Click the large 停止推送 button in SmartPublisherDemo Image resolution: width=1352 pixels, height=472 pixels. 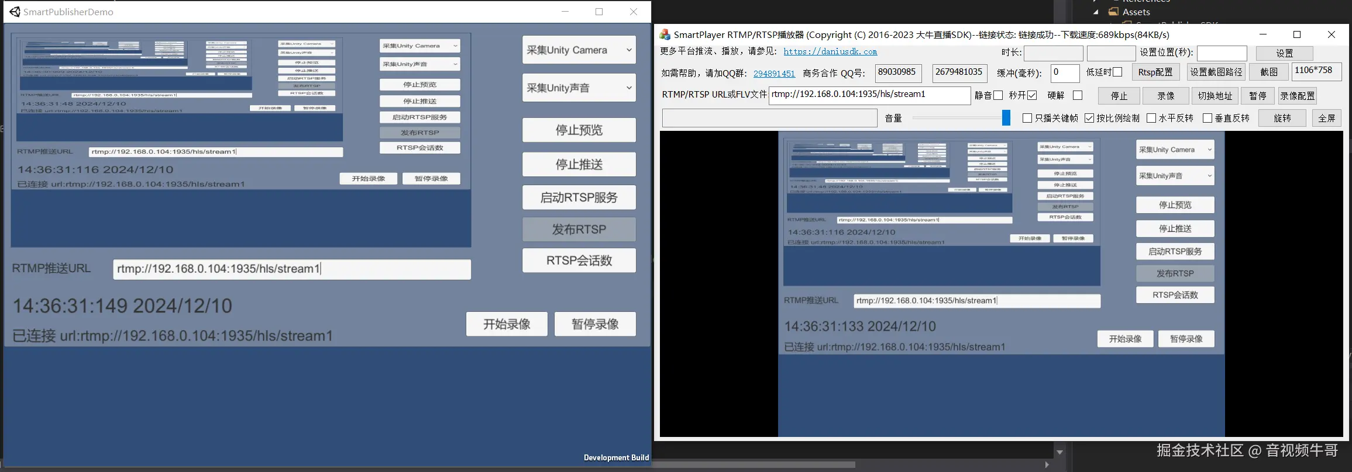tap(579, 164)
